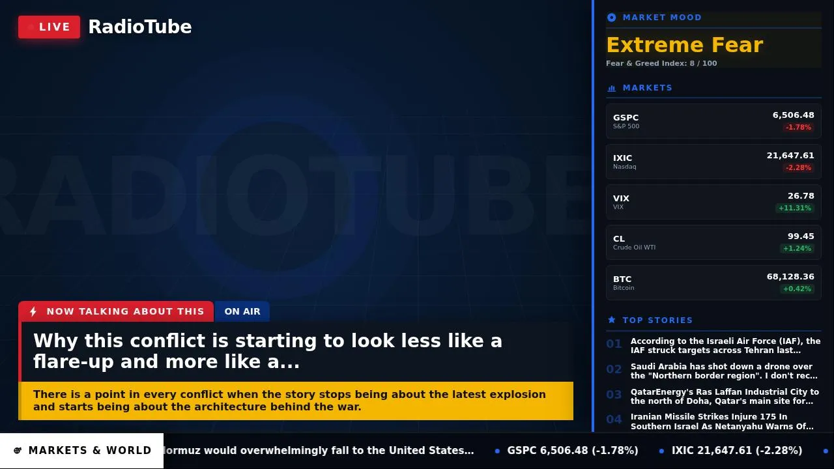Click the +11.31% VIX change badge
Screen dimensions: 834x469
(794, 208)
